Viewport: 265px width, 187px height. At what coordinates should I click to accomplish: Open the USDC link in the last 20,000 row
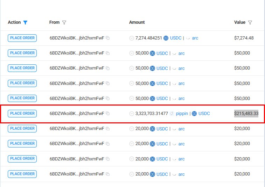pos(162,174)
